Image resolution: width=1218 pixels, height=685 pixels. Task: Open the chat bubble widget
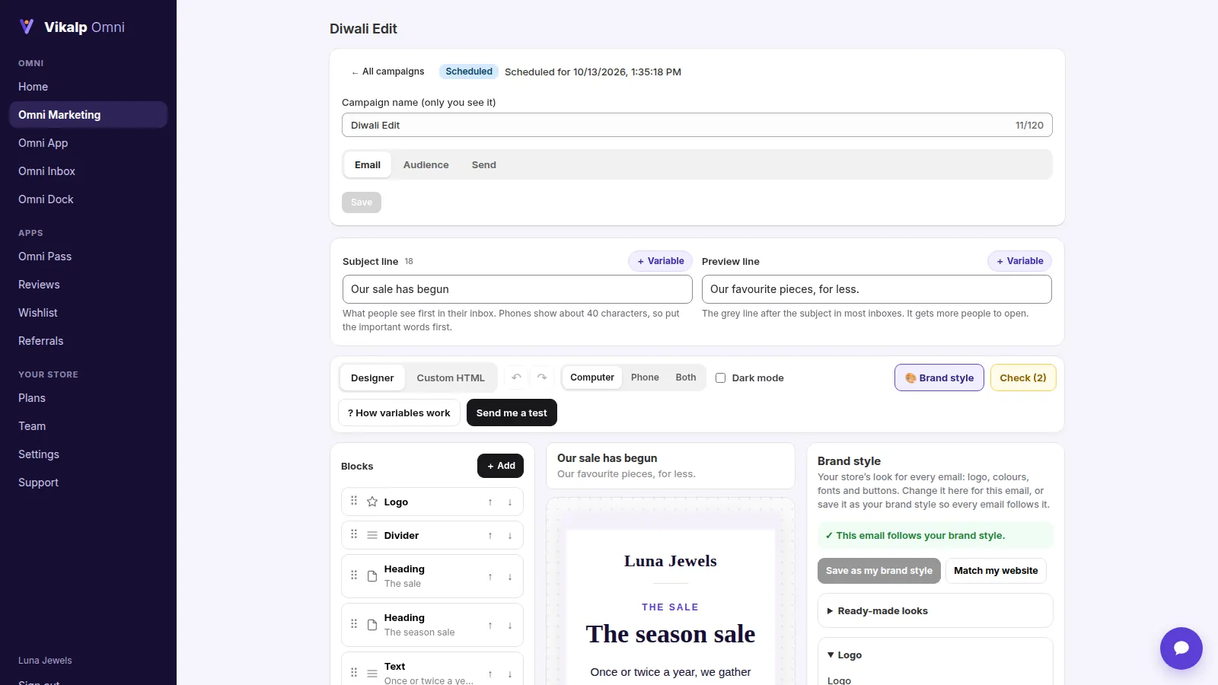click(1181, 648)
